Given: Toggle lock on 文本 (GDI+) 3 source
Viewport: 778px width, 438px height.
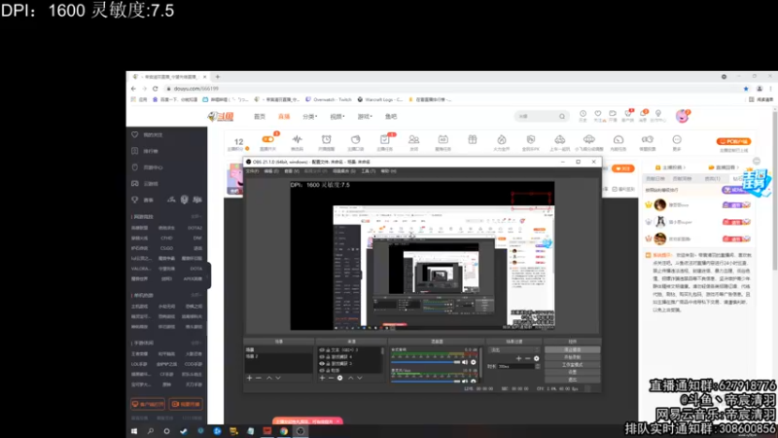Looking at the screenshot, I should [328, 350].
